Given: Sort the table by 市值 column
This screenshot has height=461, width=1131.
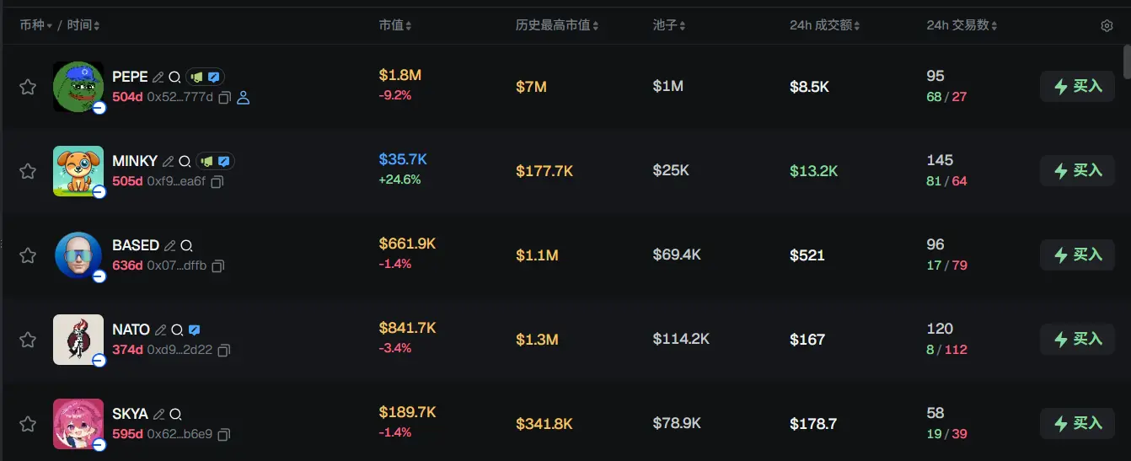Looking at the screenshot, I should pyautogui.click(x=395, y=25).
